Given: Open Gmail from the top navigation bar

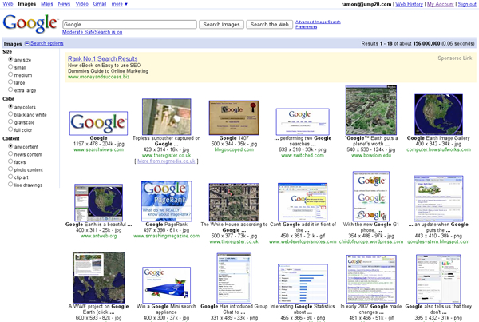Looking at the screenshot, I should click(x=100, y=4).
